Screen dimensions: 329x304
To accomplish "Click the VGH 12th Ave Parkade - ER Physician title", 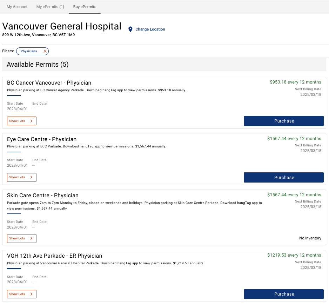I will click(x=54, y=256).
